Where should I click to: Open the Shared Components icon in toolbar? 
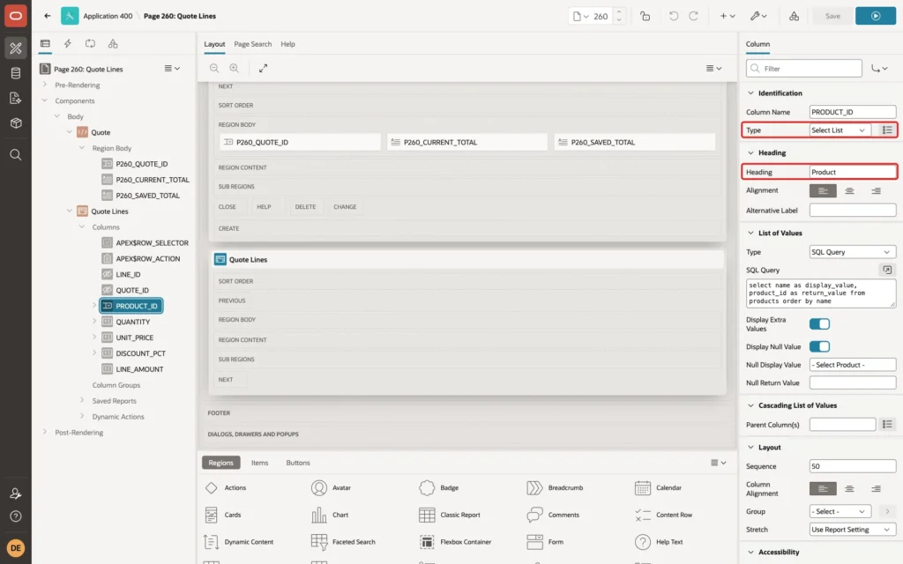pos(795,16)
